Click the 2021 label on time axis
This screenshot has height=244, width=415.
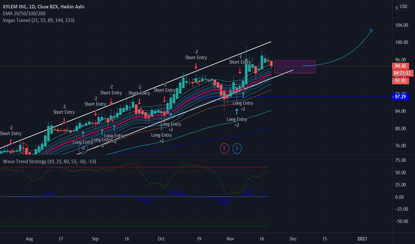pyautogui.click(x=362, y=239)
